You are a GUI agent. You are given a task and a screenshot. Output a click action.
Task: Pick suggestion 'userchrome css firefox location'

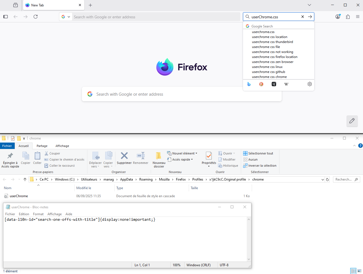tap(275, 57)
